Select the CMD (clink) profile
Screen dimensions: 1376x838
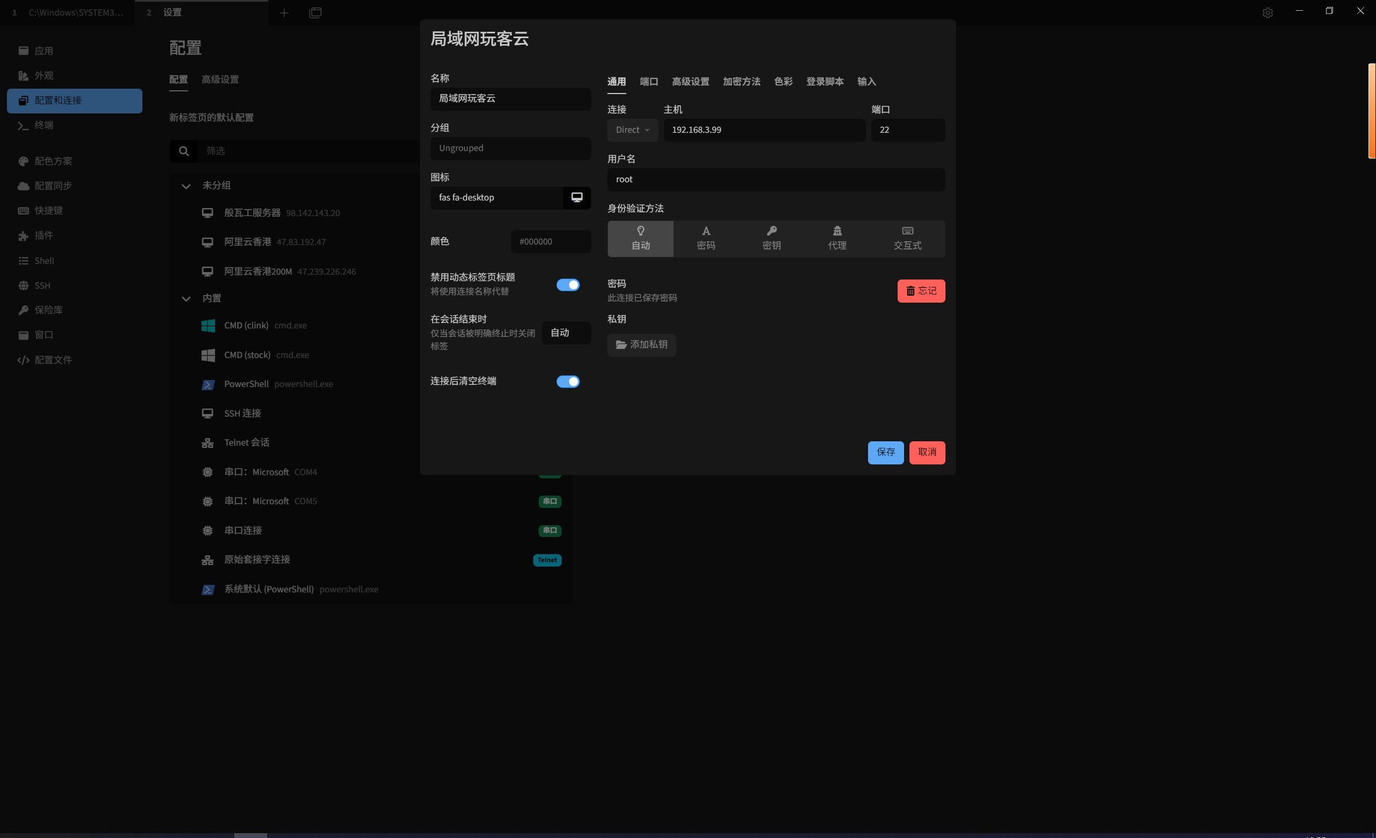click(x=370, y=326)
